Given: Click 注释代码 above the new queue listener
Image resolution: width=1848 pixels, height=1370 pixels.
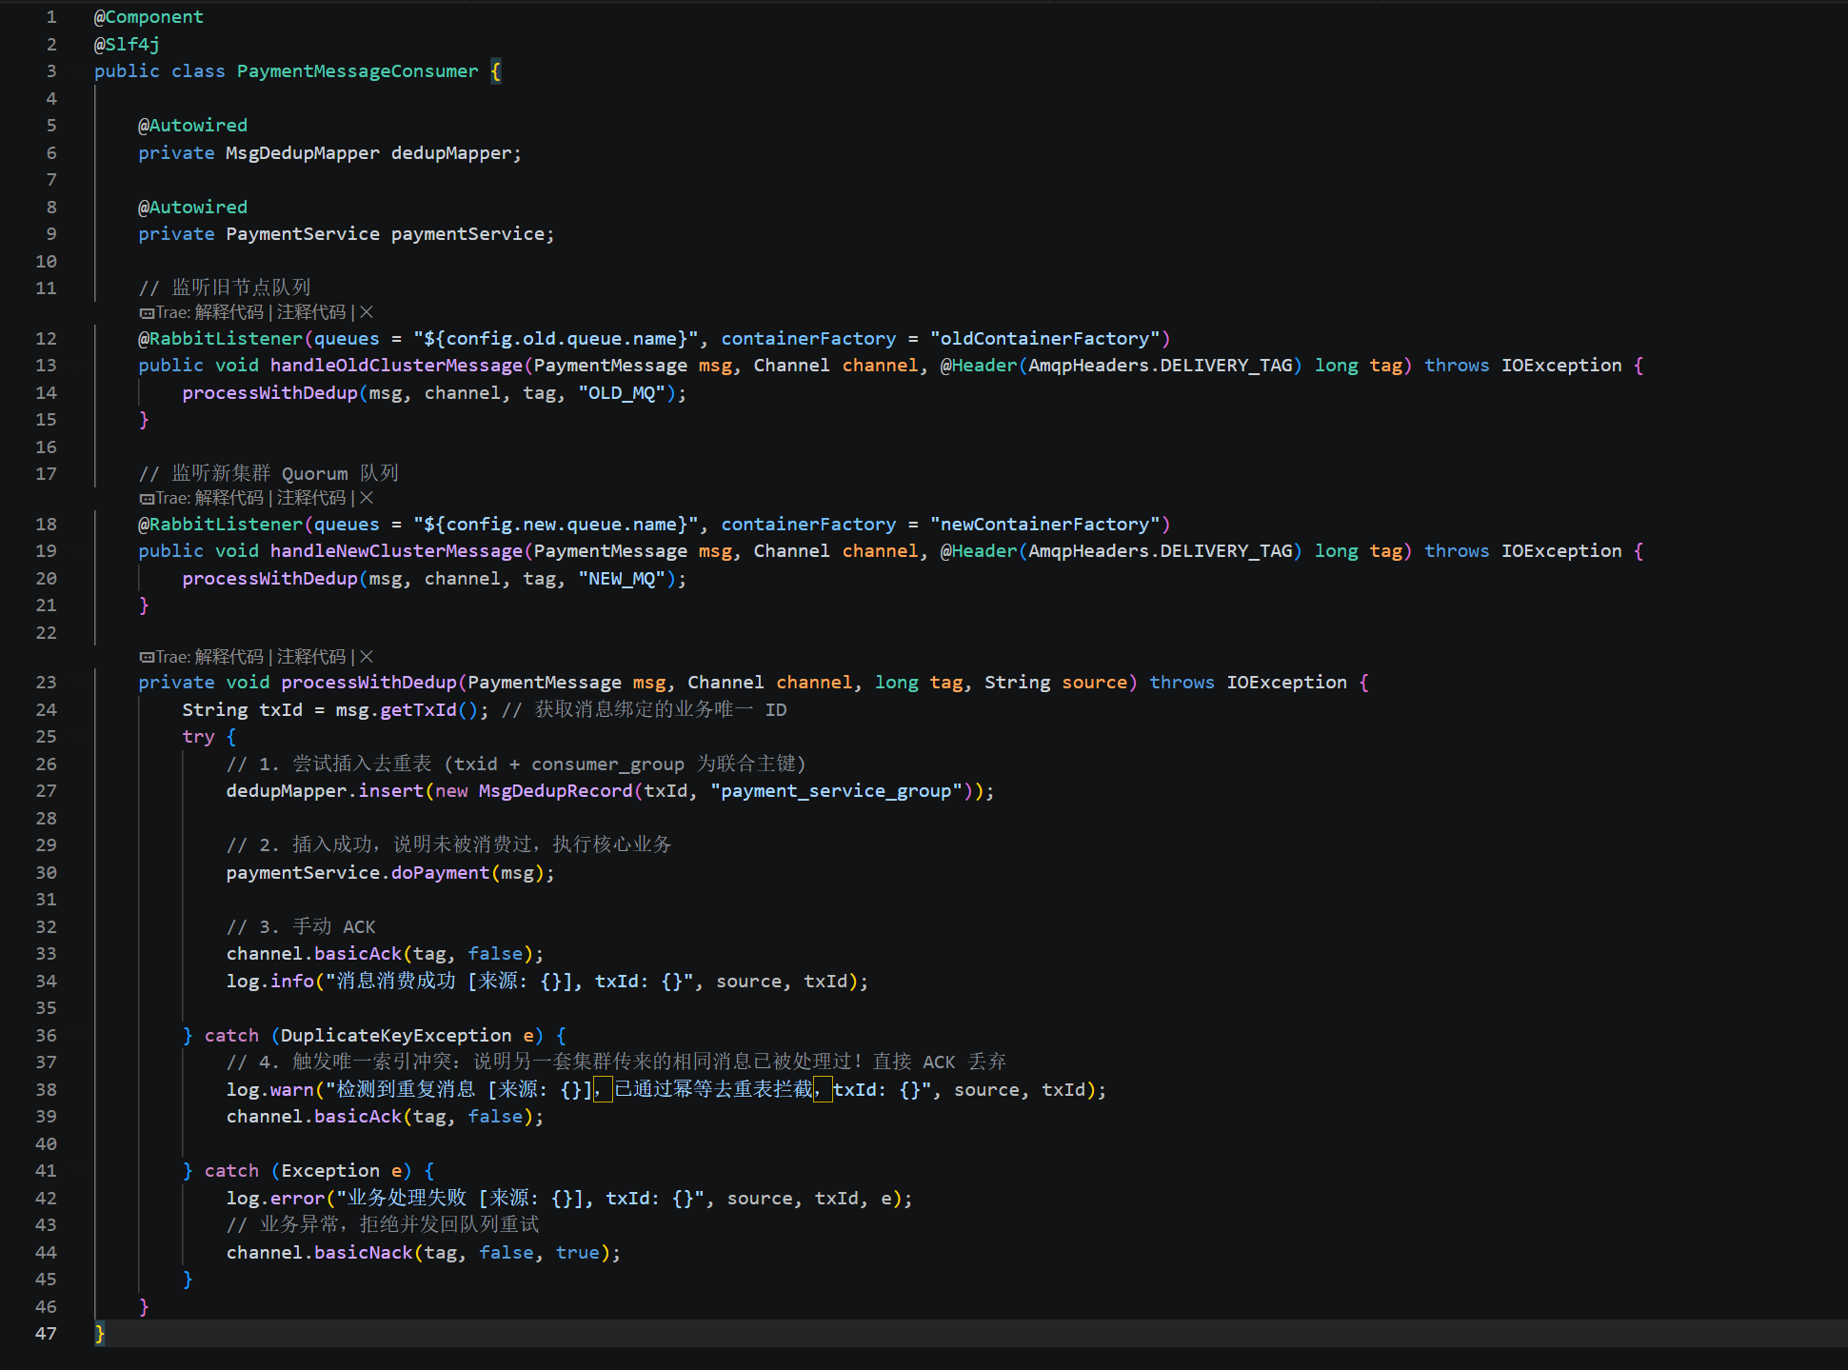Looking at the screenshot, I should tap(311, 498).
